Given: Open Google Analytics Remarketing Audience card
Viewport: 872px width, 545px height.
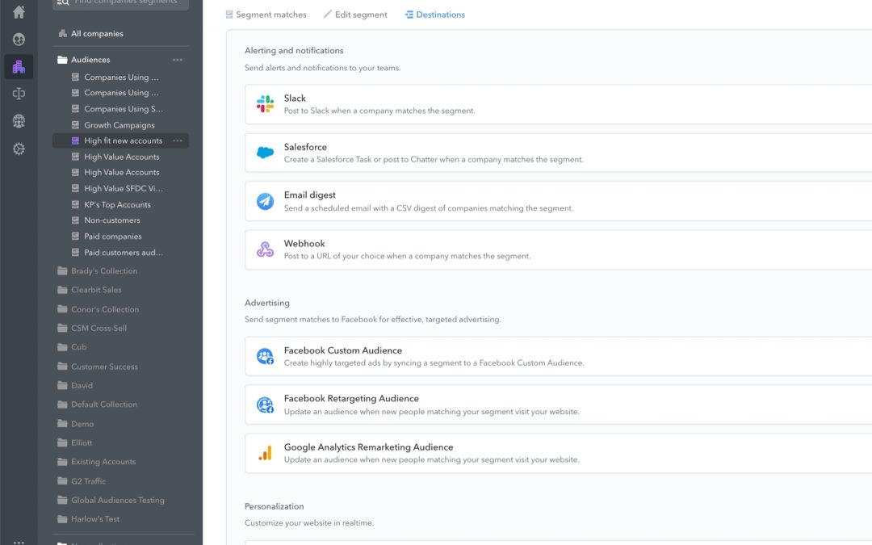Looking at the screenshot, I should [559, 453].
